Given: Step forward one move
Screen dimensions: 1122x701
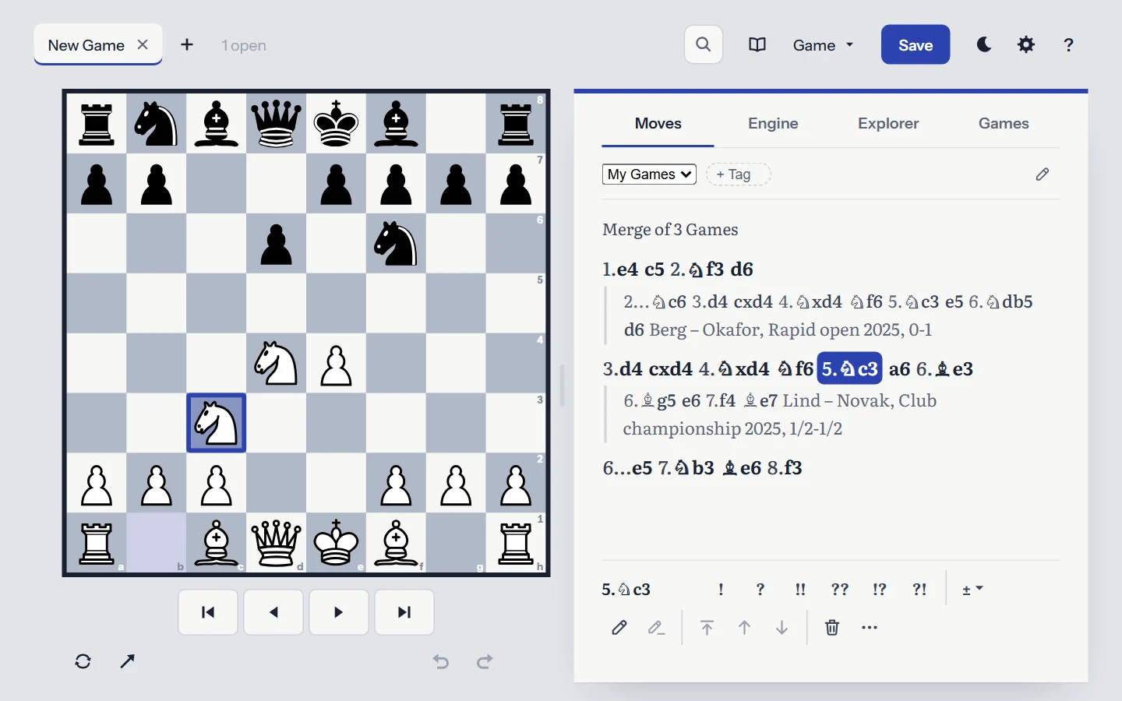Looking at the screenshot, I should [339, 612].
